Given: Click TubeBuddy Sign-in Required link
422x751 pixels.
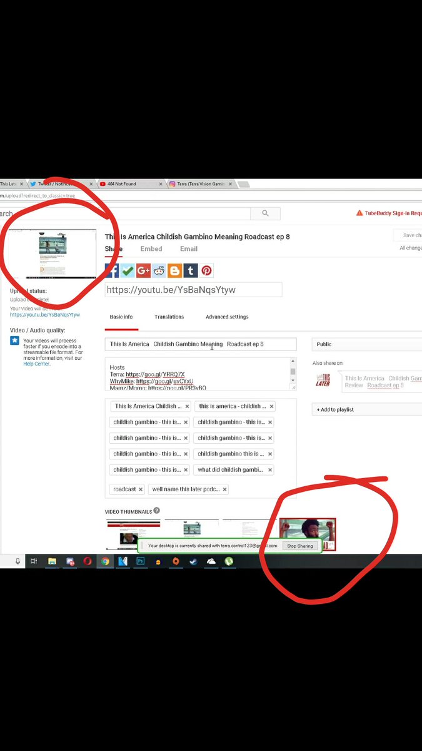Looking at the screenshot, I should (x=393, y=213).
